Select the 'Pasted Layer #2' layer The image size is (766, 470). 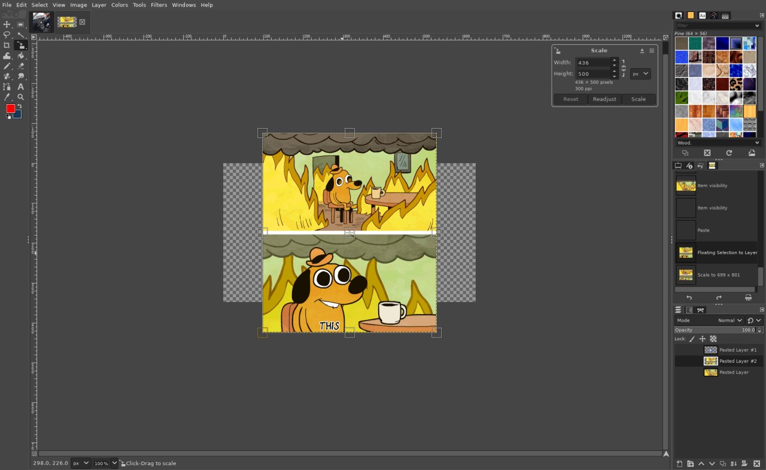[719, 361]
